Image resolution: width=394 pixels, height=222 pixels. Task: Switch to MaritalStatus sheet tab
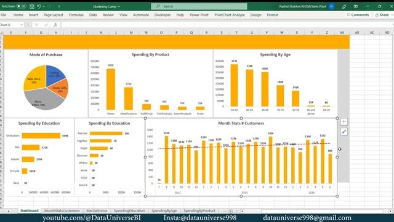[x=97, y=211]
